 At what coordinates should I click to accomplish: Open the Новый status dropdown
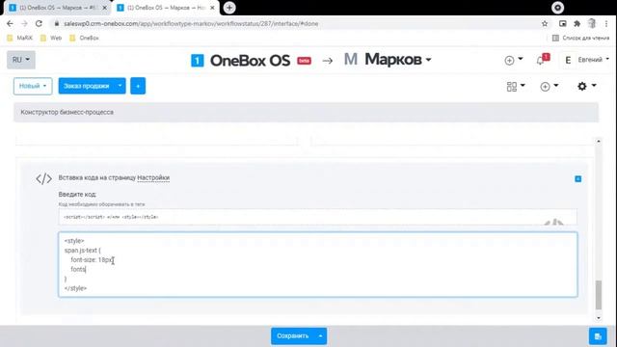click(33, 86)
